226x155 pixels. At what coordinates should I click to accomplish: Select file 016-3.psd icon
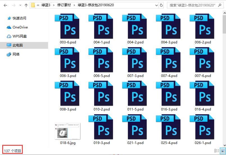(x=168, y=93)
